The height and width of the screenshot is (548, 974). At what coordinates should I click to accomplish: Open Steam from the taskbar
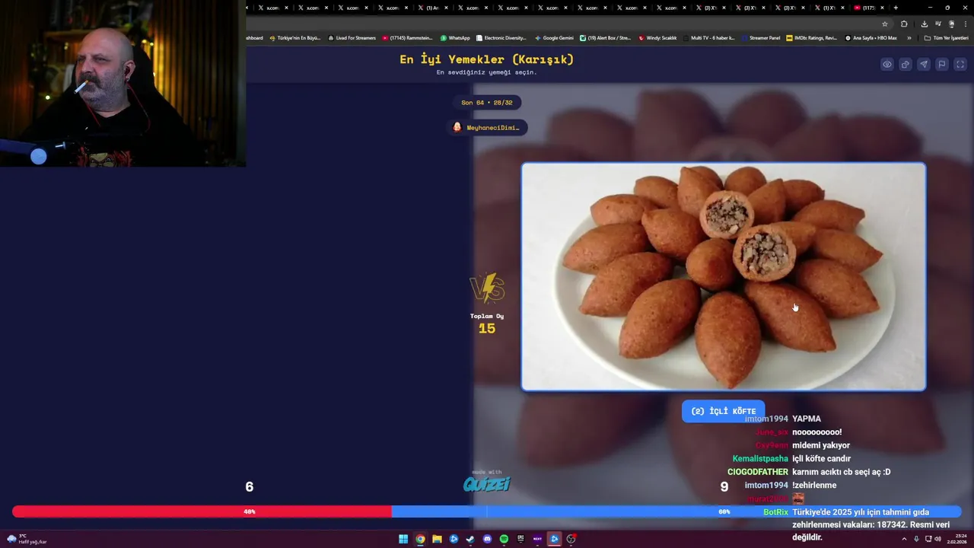470,539
